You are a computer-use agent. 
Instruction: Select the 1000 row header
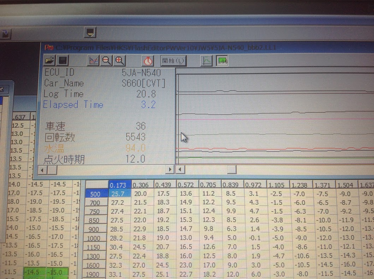pyautogui.click(x=95, y=238)
